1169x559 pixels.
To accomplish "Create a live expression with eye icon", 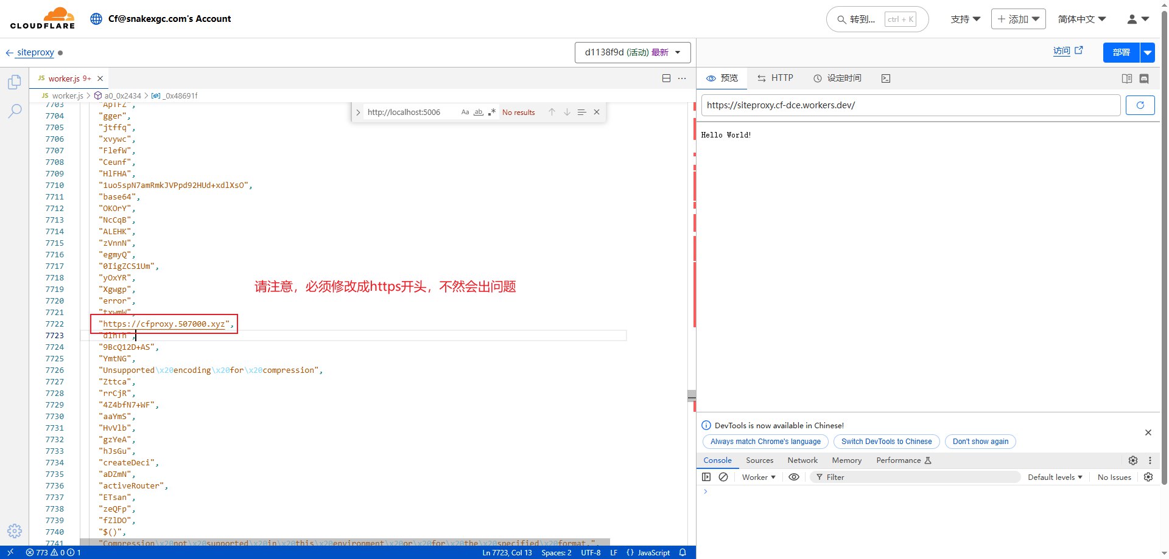I will [794, 477].
